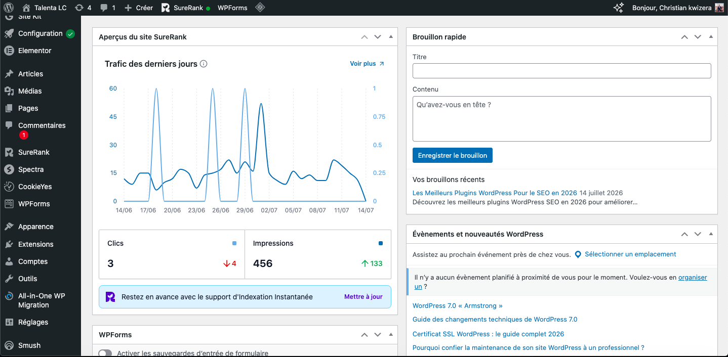Screen dimensions: 728x357
Task: Click Sélectionner un emplacement link
Action: click(x=630, y=254)
